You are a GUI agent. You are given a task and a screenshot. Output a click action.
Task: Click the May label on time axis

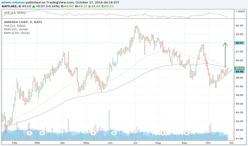click(x=86, y=143)
